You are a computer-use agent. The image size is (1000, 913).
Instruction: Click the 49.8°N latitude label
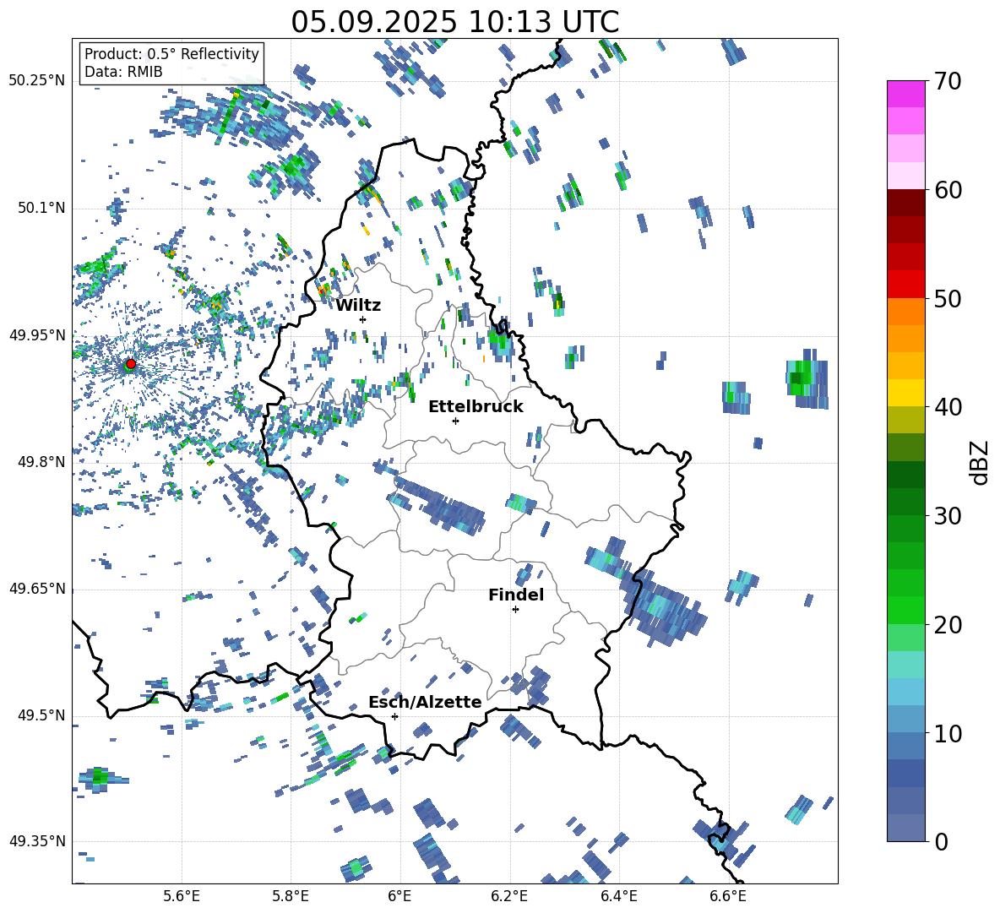point(41,462)
